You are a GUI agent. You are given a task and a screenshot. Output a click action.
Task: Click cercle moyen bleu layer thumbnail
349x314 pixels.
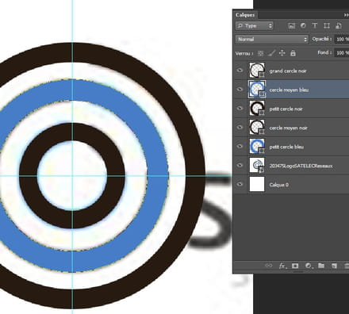click(257, 90)
